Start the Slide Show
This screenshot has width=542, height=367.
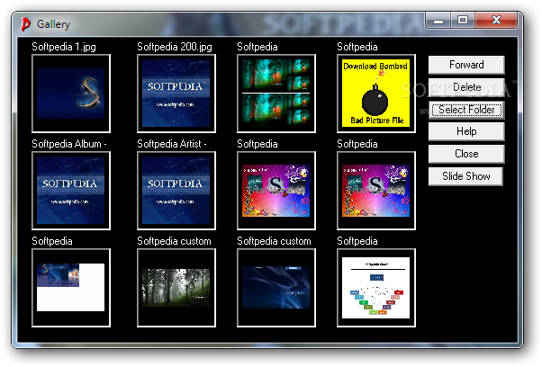tap(465, 176)
